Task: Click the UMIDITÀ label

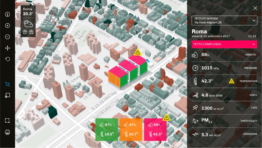Action: coord(250,55)
